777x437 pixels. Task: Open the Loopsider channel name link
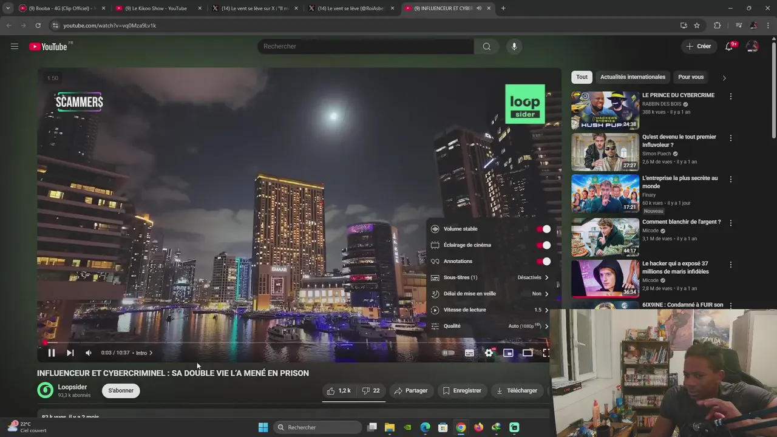pyautogui.click(x=72, y=387)
